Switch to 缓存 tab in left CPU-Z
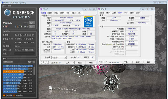The width and height of the screenshot is (168, 99). [x=50, y=13]
